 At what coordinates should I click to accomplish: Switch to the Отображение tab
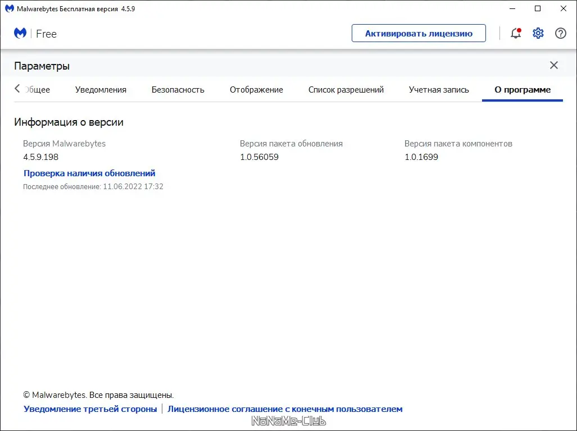[x=257, y=90]
